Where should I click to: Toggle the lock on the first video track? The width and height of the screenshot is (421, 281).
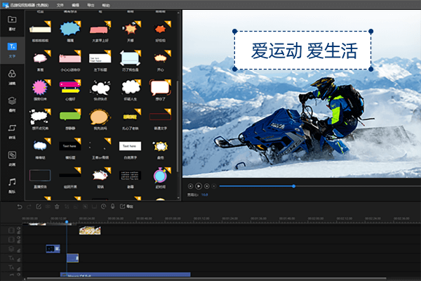point(18,230)
